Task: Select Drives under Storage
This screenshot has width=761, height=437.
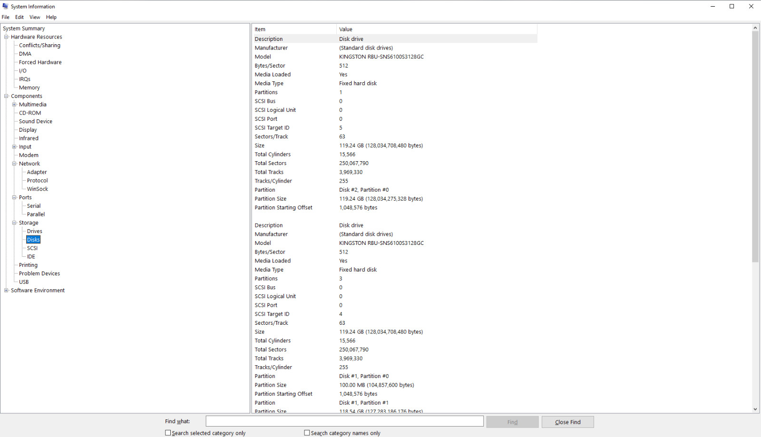Action: pyautogui.click(x=35, y=231)
